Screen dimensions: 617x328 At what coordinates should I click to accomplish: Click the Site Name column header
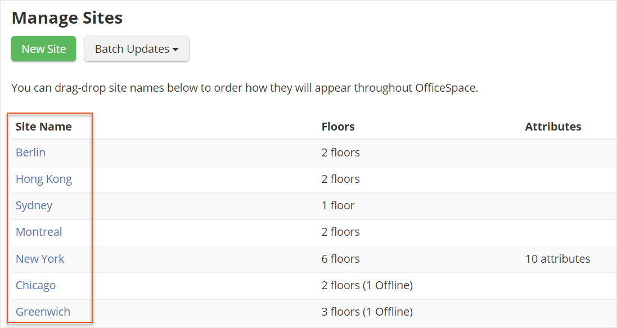click(x=43, y=126)
